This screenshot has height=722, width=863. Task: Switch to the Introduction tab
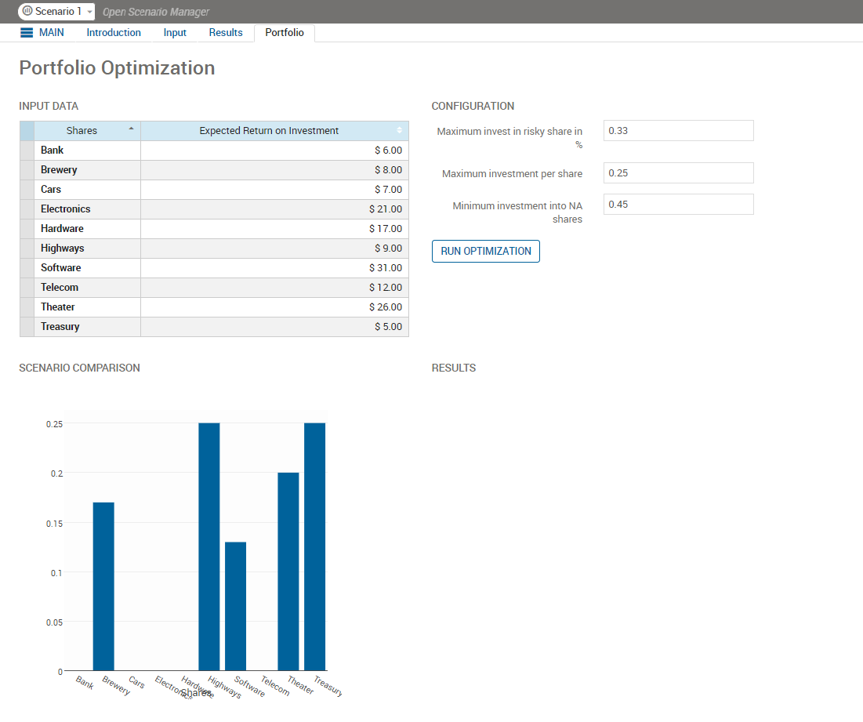[114, 33]
